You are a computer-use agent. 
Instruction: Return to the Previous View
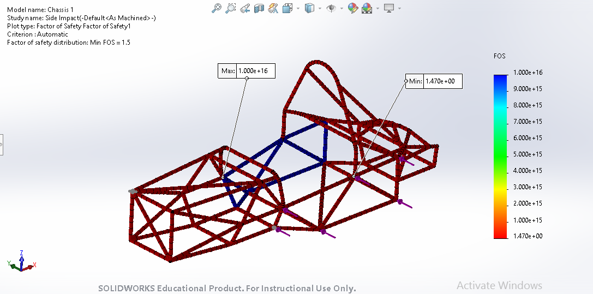245,8
